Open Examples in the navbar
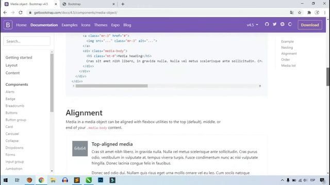The image size is (330, 185). point(70,25)
